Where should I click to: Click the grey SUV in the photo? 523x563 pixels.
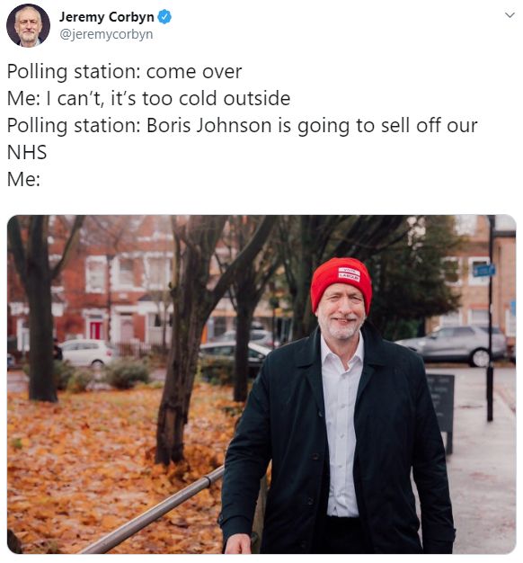pos(455,344)
